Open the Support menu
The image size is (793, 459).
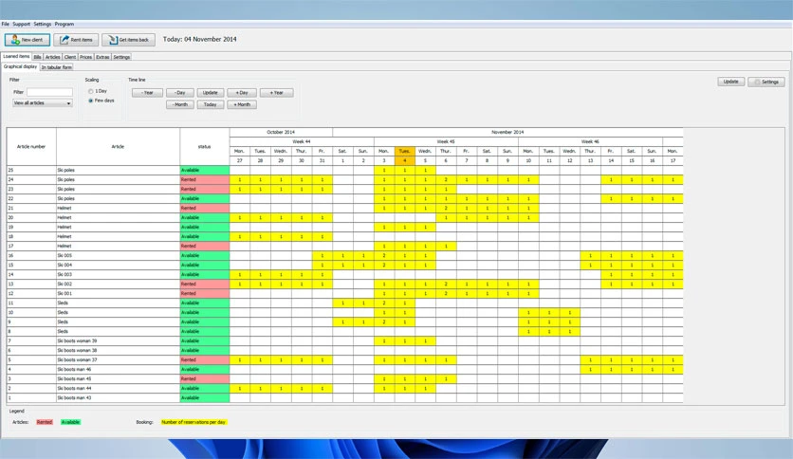[x=21, y=24]
